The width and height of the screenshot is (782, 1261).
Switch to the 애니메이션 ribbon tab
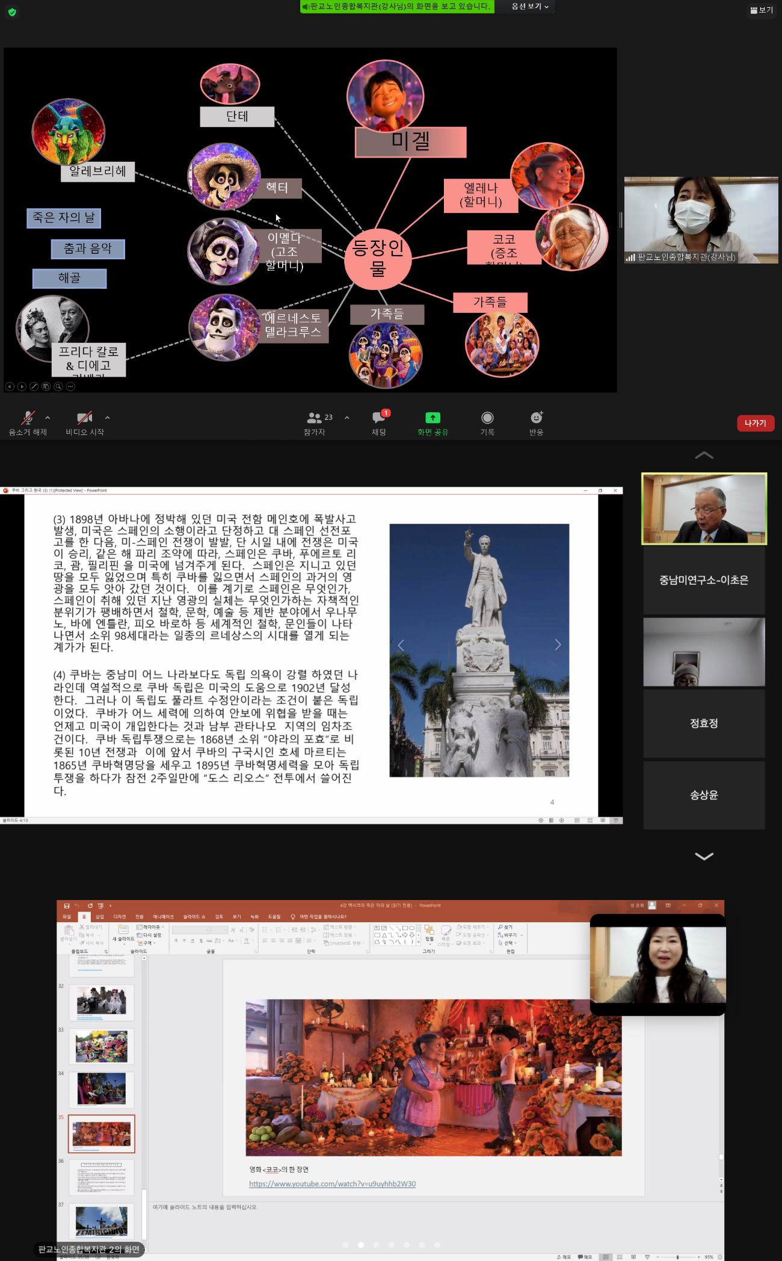coord(163,917)
